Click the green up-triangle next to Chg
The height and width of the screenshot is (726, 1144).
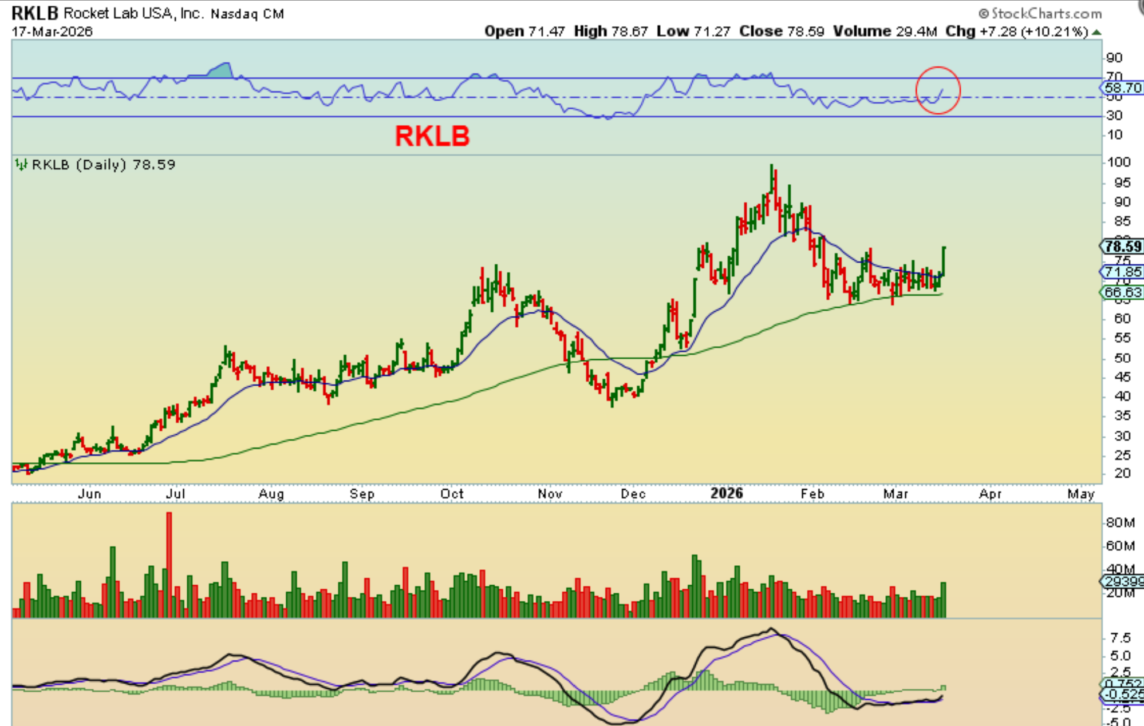[x=1096, y=32]
